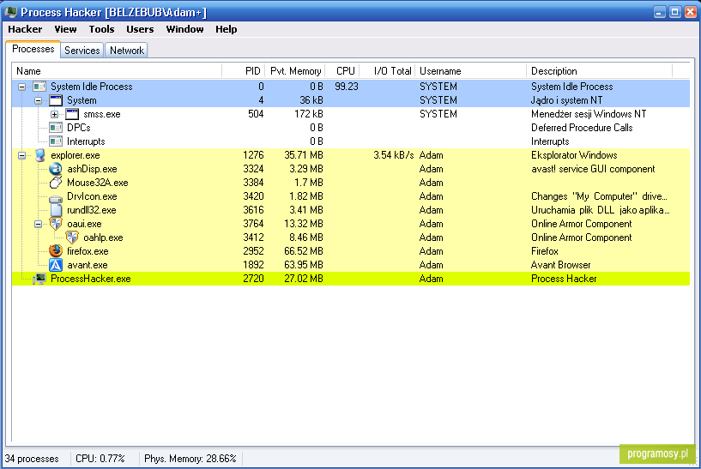Minimize the Process Hacker window
The height and width of the screenshot is (469, 701).
660,12
